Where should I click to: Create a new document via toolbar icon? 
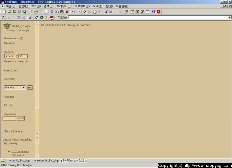(4, 12)
